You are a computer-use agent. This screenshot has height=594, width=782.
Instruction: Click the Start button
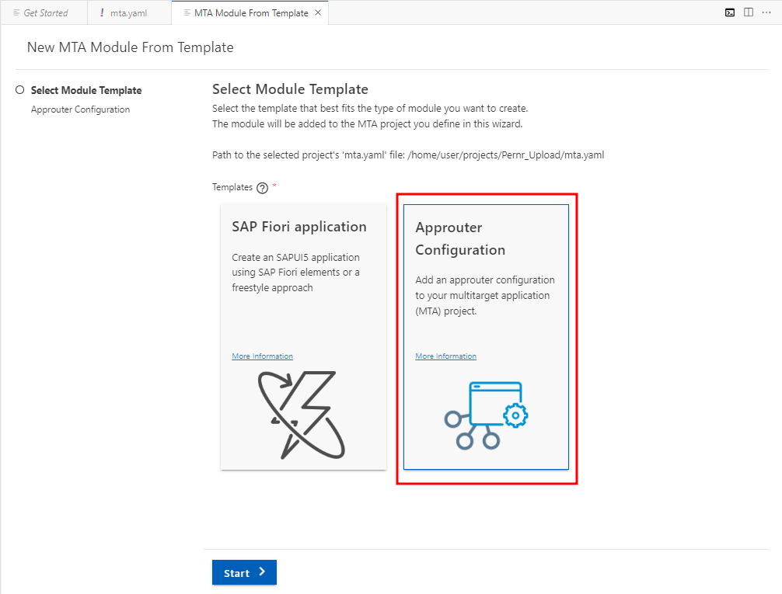pos(244,572)
